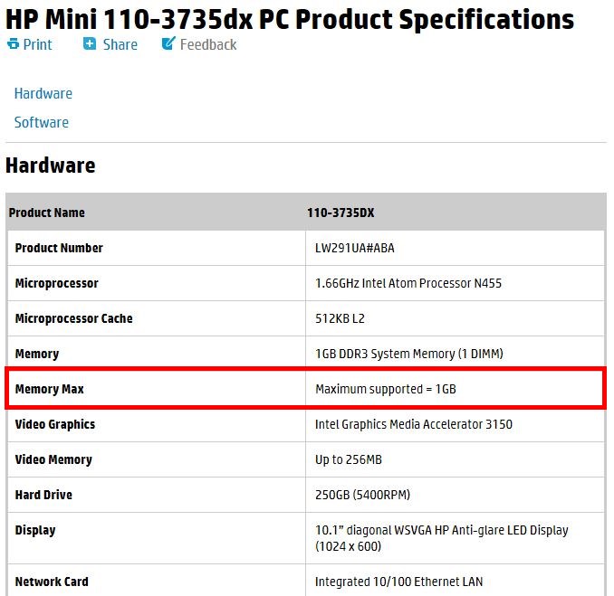
Task: Jump to the Hardware section link
Action: 43,93
